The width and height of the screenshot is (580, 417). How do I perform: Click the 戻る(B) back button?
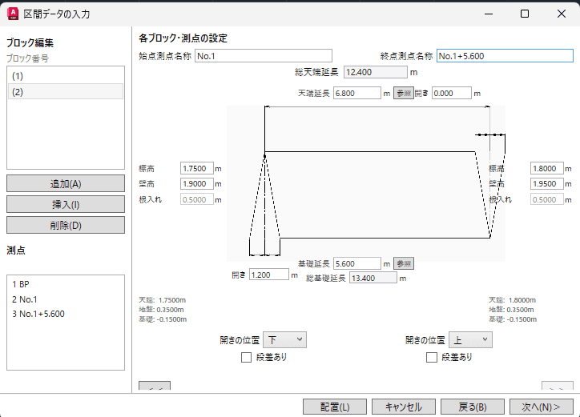point(473,407)
